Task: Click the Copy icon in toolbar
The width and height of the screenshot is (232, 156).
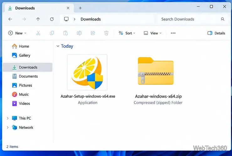Action: click(x=52, y=33)
